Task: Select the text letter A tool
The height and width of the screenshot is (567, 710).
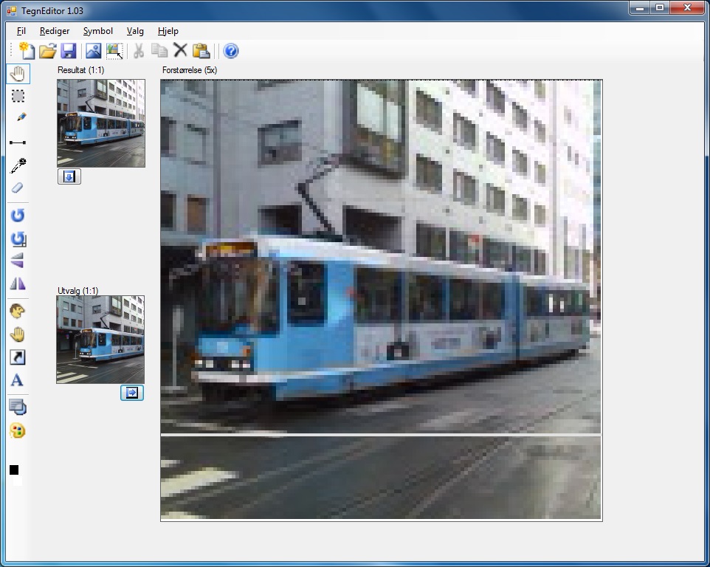Action: coord(17,380)
